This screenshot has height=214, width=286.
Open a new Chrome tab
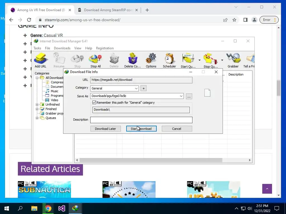coord(147,10)
